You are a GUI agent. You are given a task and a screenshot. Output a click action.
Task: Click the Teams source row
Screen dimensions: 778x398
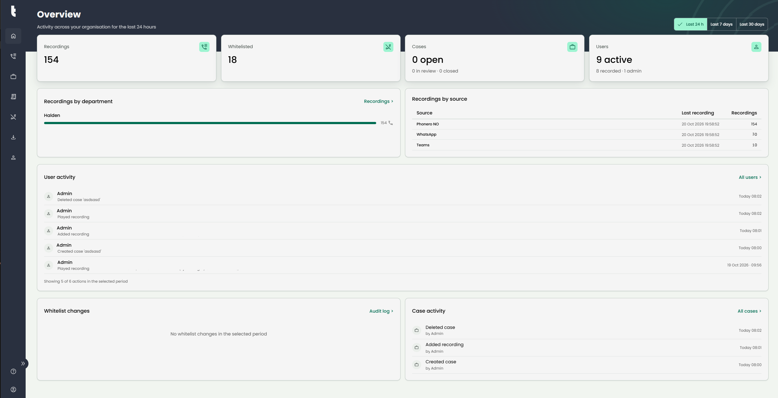click(587, 145)
